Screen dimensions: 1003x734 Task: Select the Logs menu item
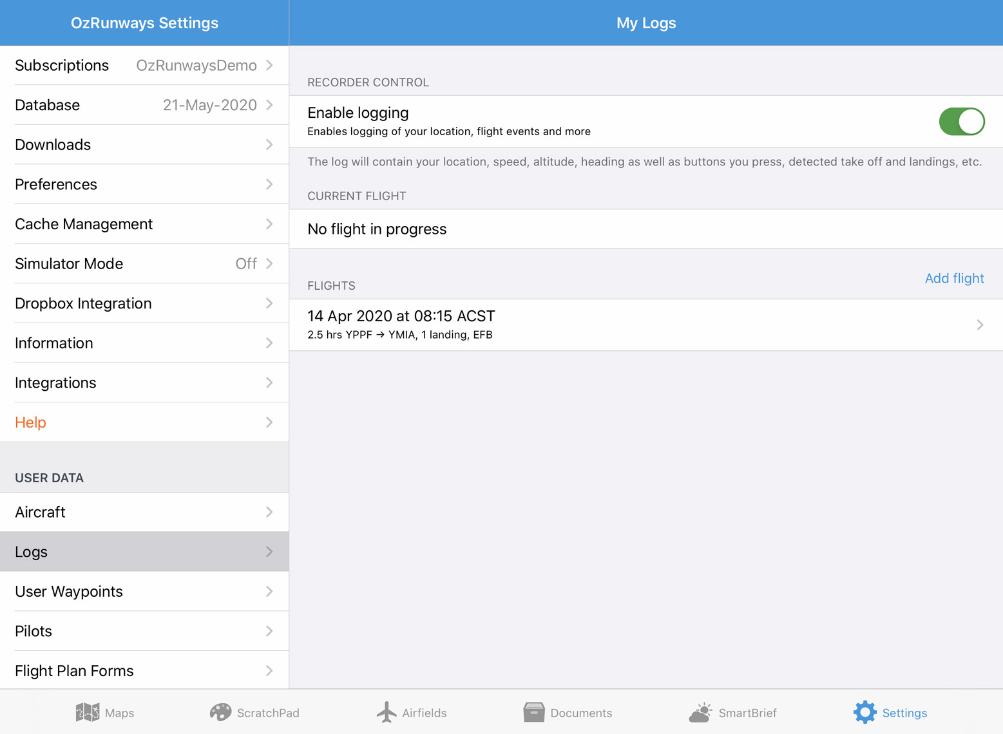tap(144, 552)
